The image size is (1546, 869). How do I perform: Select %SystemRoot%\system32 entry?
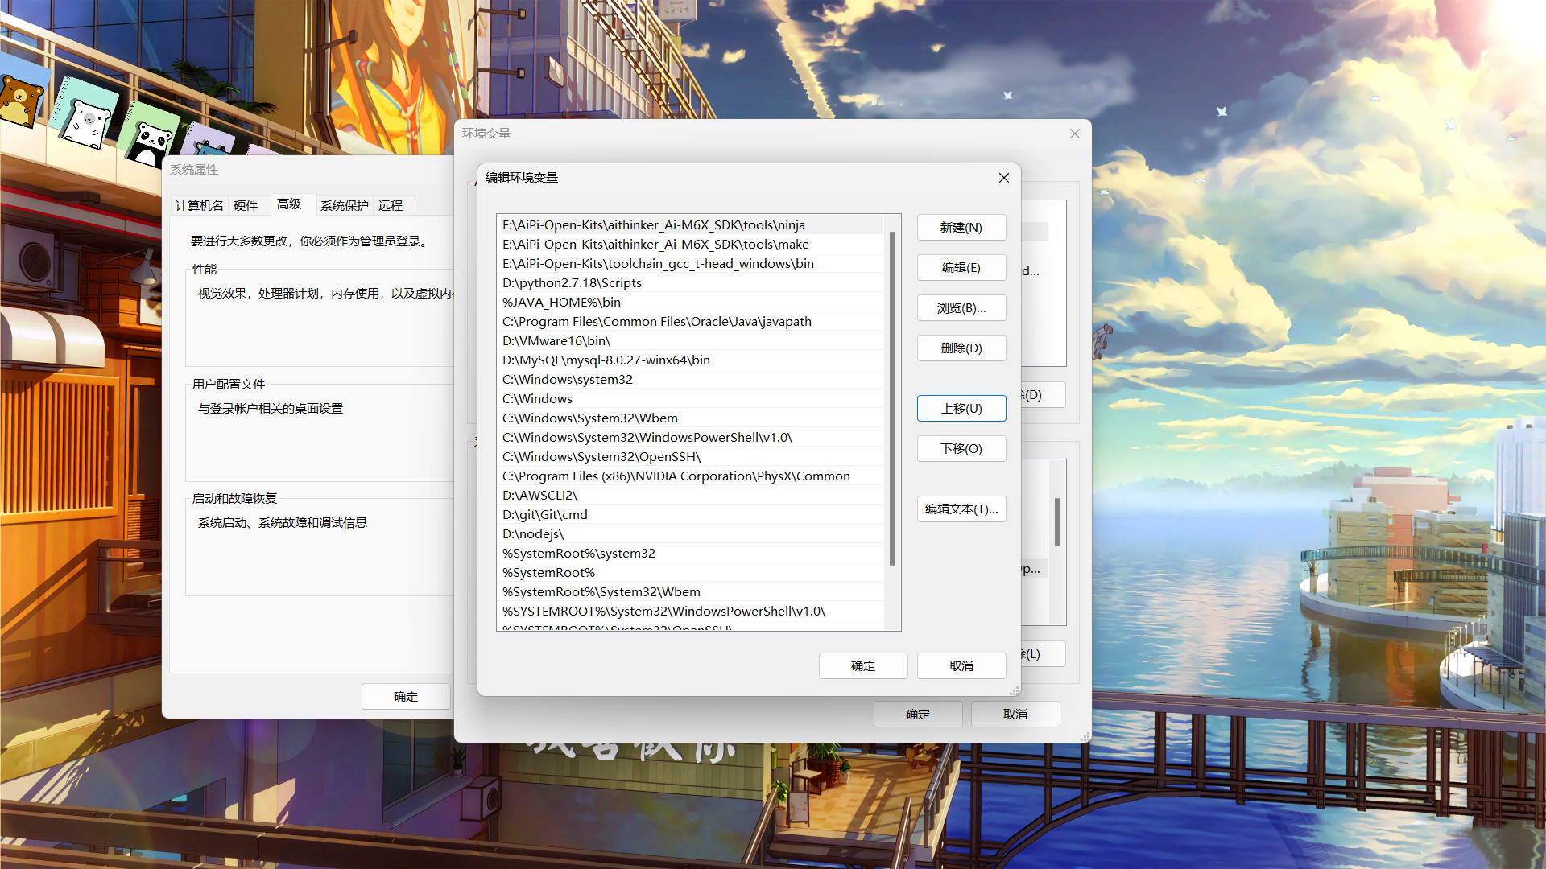tap(691, 554)
